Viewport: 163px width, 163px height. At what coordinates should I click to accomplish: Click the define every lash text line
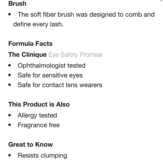(38, 24)
